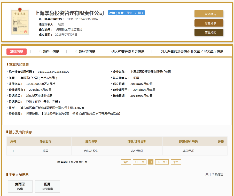Click shareholder name 杨勇 in the table row
This screenshot has height=196, width=234.
45,151
